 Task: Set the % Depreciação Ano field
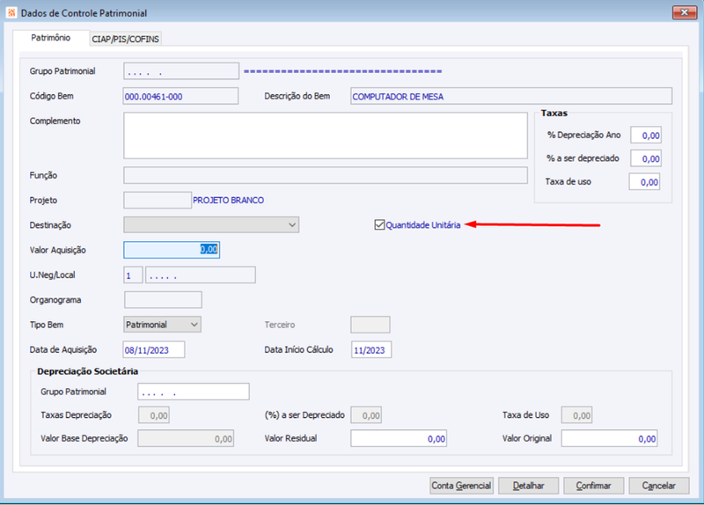pos(646,135)
